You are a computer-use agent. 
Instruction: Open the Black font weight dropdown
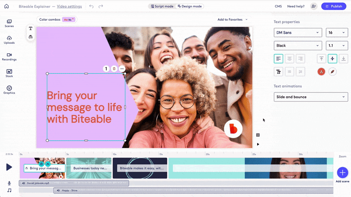(298, 46)
